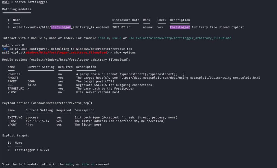Screen dimensions: 277x168
Task: Select the 'Matching Modules' heading
Action: click(17, 9)
